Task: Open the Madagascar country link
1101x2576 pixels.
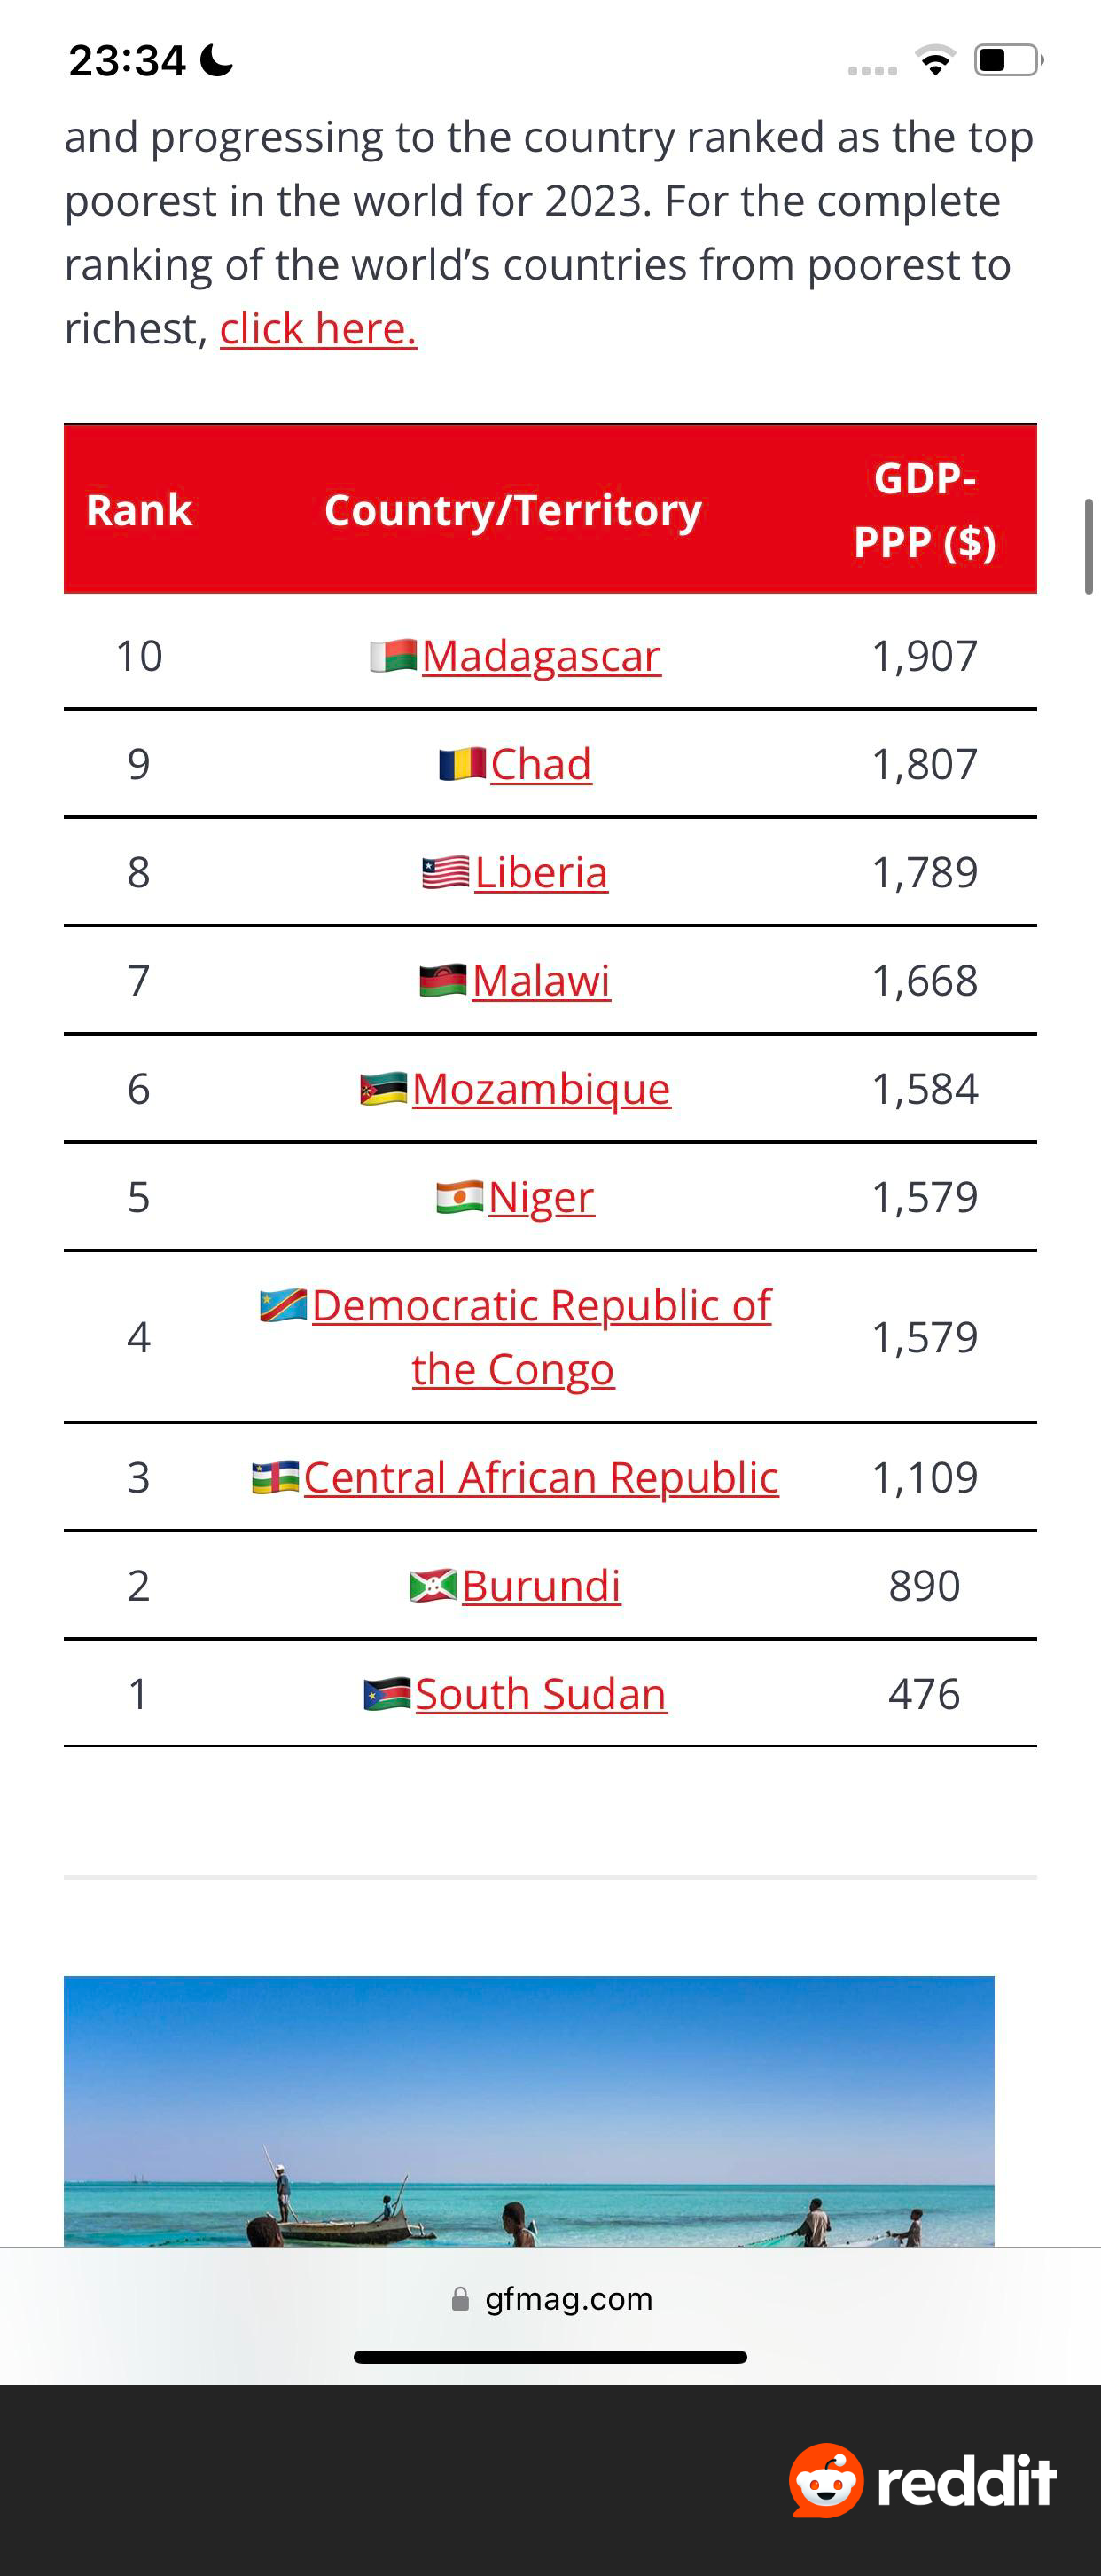Action: tap(542, 656)
